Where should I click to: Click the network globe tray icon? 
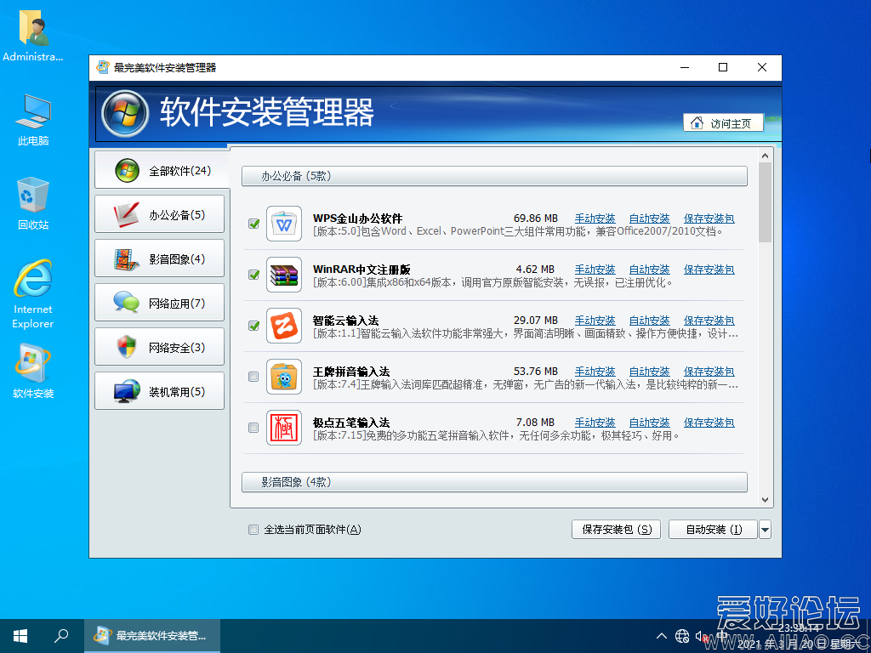point(682,636)
